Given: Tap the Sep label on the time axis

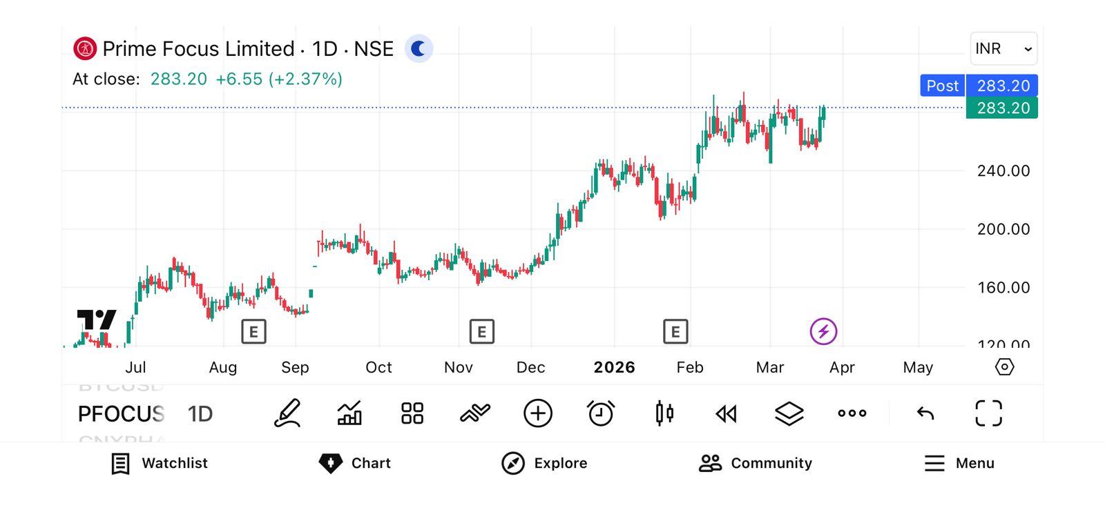Looking at the screenshot, I should pos(295,367).
